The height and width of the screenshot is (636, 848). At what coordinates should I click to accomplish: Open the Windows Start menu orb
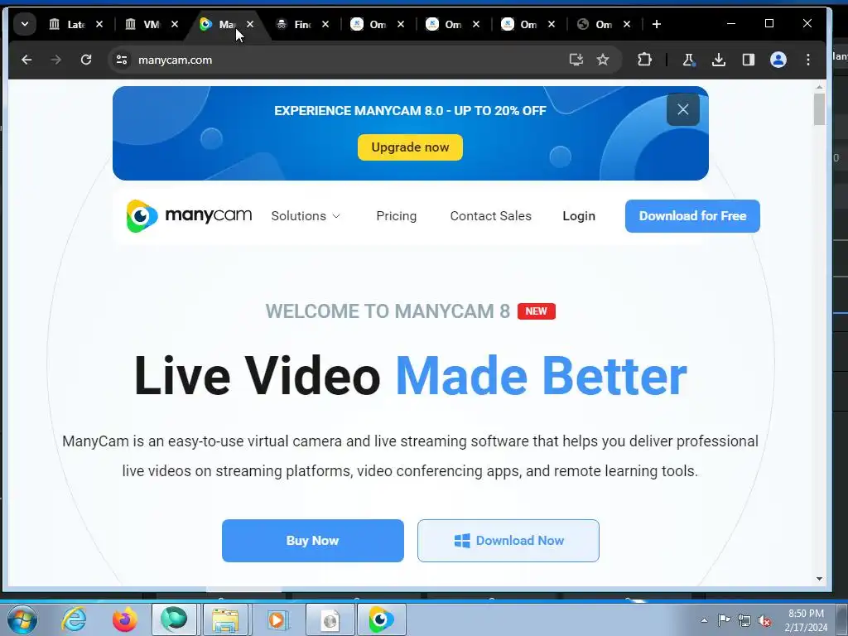(x=22, y=619)
